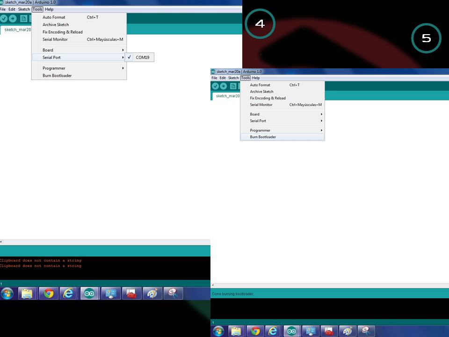449x337 pixels.
Task: Click New sketch icon in right Arduino window
Action: 233,86
